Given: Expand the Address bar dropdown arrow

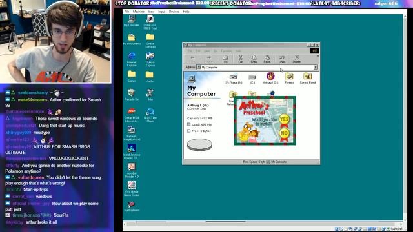Looking at the screenshot, I should pos(316,67).
